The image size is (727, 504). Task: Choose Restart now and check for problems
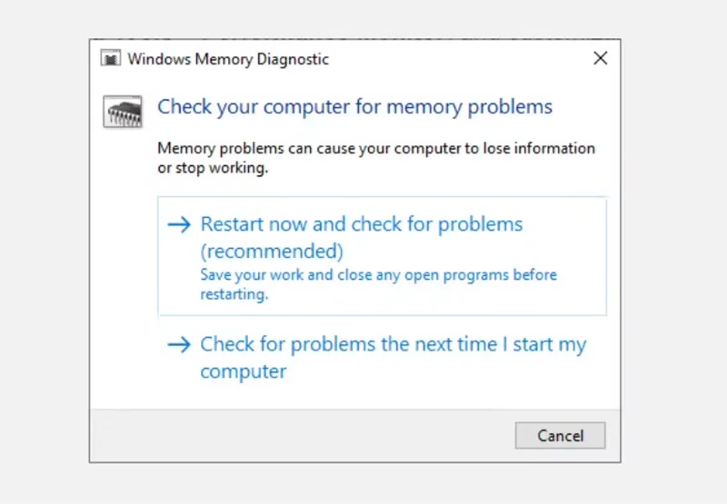(x=362, y=224)
